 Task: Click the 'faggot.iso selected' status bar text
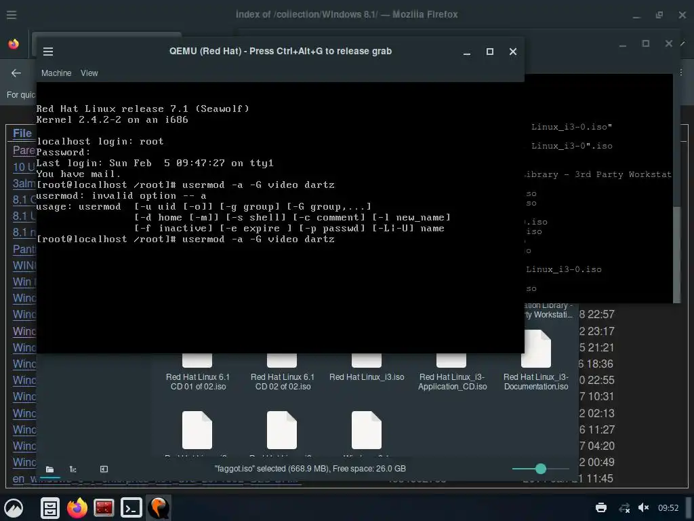coord(310,469)
